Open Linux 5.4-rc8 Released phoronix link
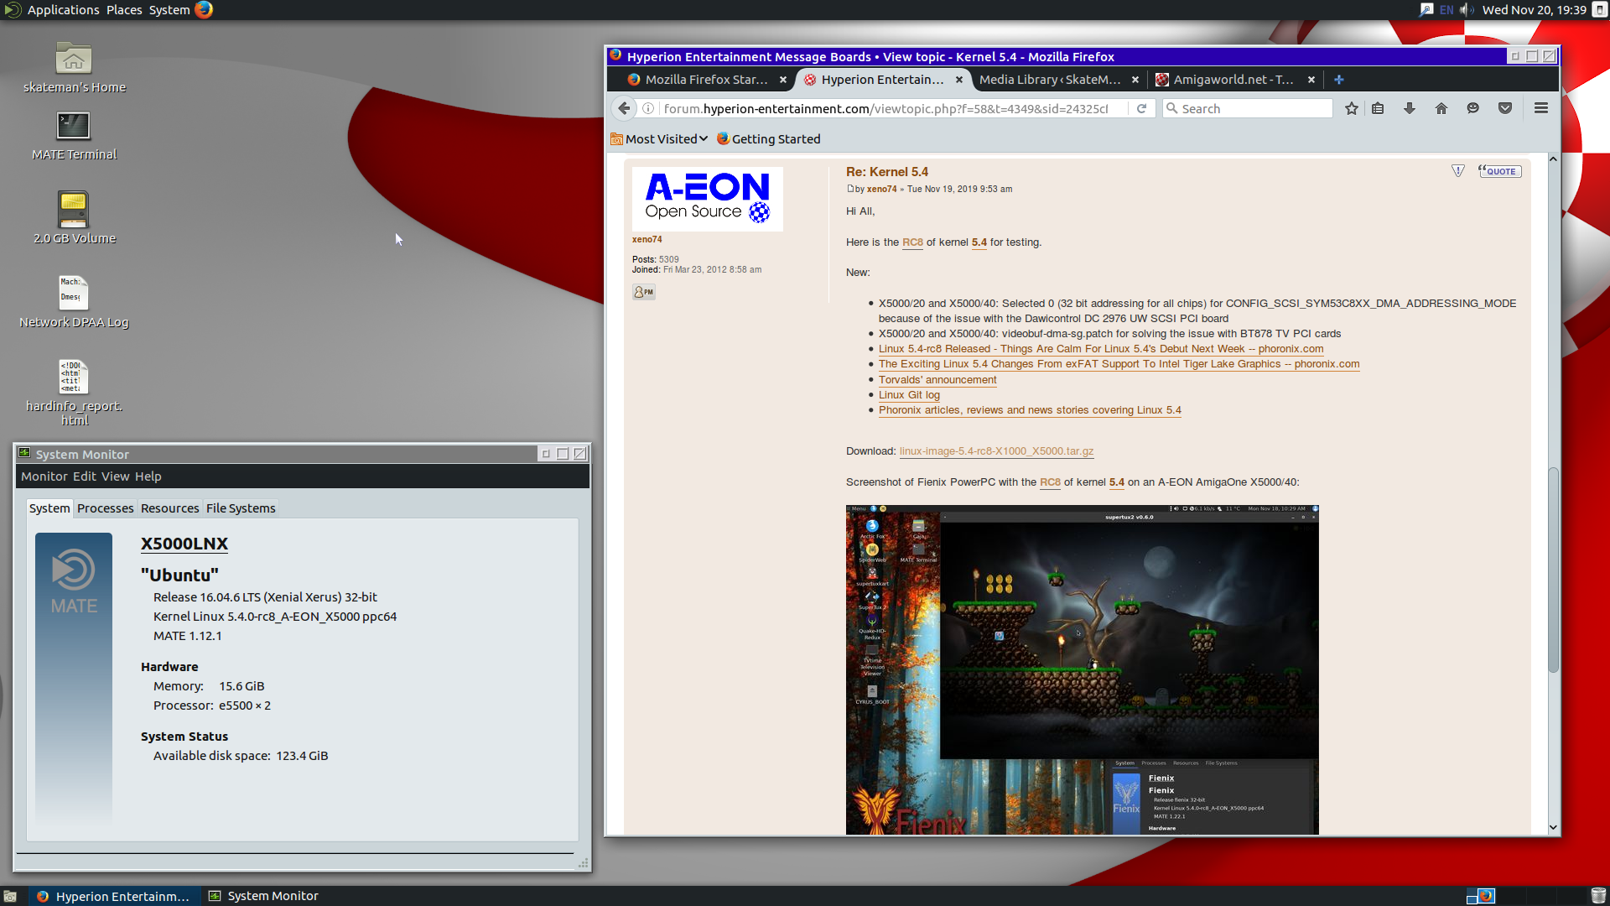The height and width of the screenshot is (906, 1610). (1101, 349)
